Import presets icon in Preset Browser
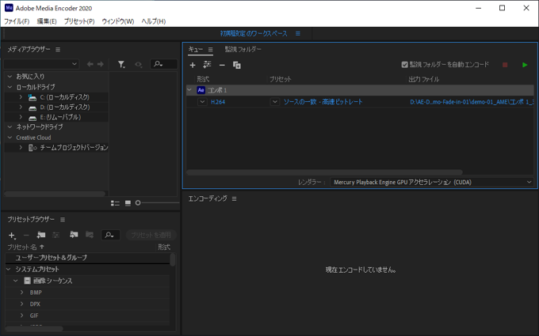Viewport: 539px width, 336px height. coord(74,235)
